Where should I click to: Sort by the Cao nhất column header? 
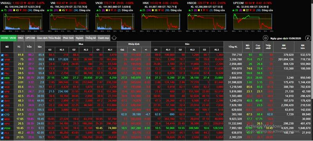[x=258, y=47]
